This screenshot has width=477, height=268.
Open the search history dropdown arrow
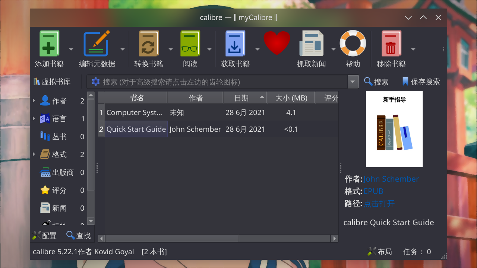point(353,82)
